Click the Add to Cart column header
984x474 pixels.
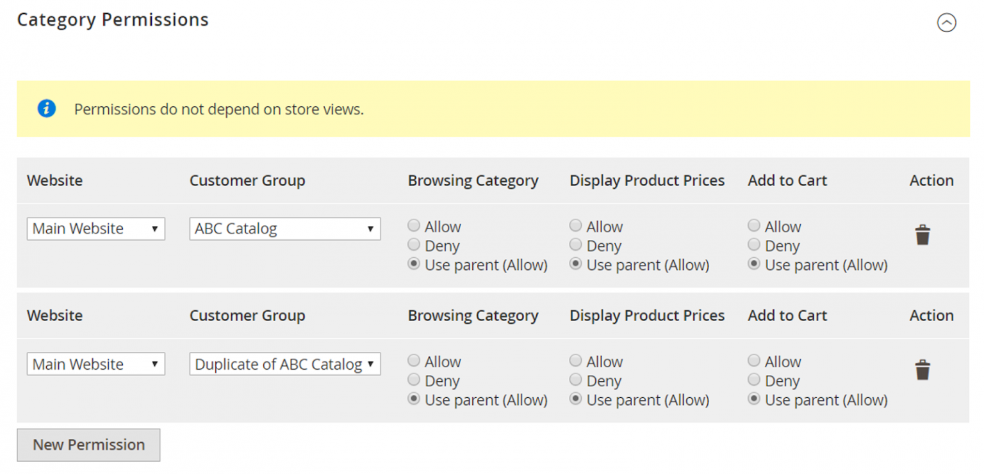(x=787, y=180)
